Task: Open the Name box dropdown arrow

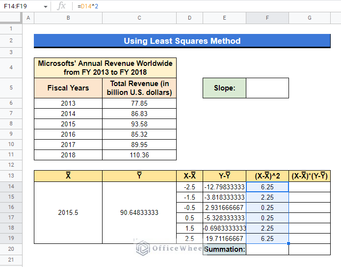Action: point(46,6)
